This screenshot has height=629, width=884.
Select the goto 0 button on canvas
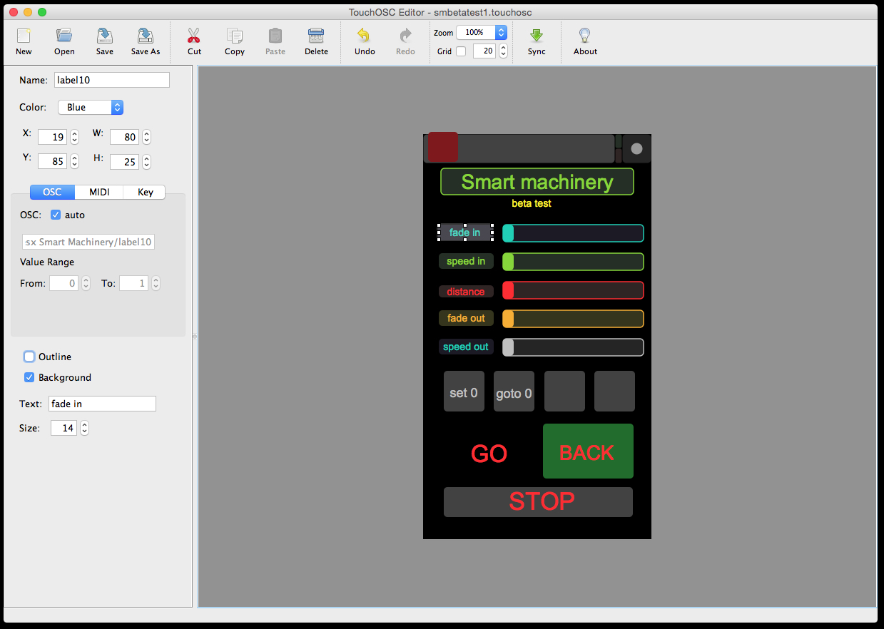click(514, 392)
